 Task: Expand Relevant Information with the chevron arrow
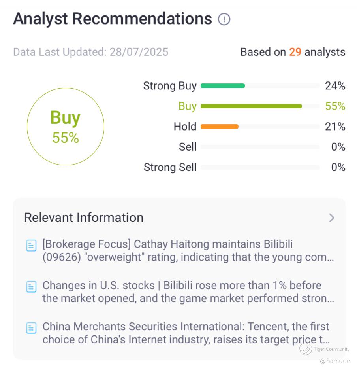[331, 218]
